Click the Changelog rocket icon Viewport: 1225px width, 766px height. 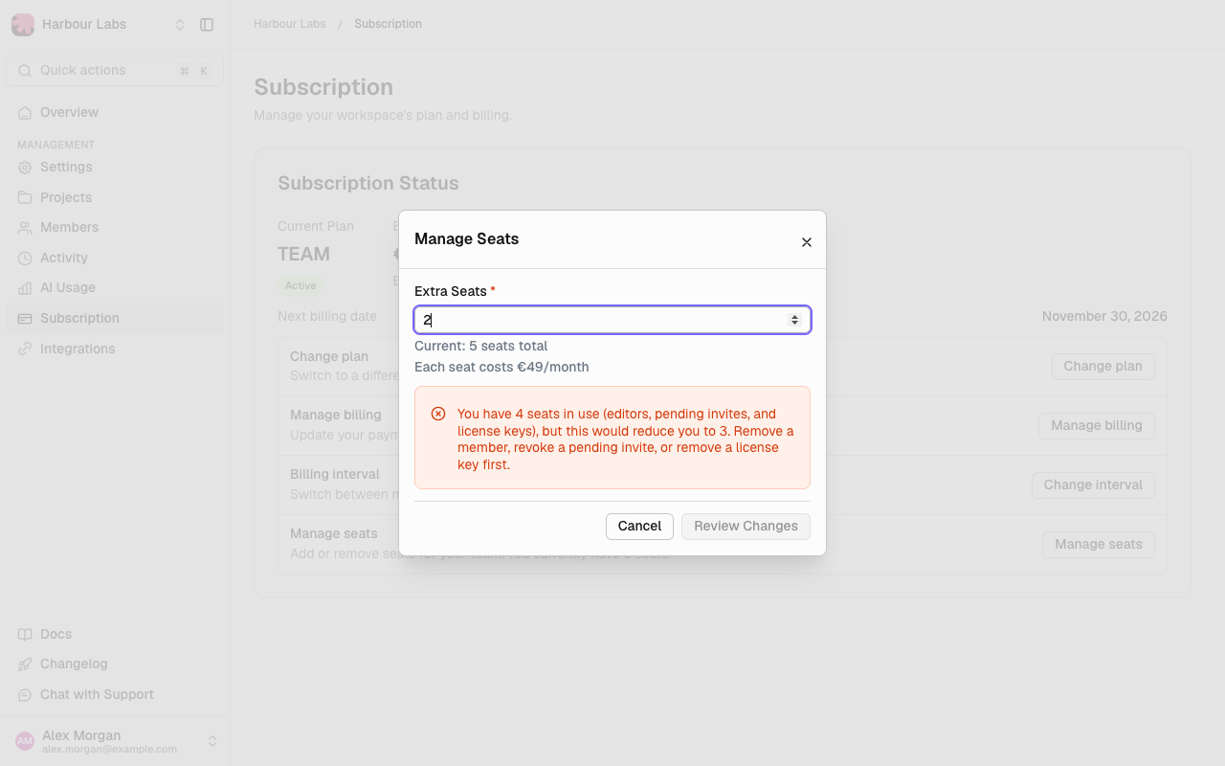pos(25,665)
